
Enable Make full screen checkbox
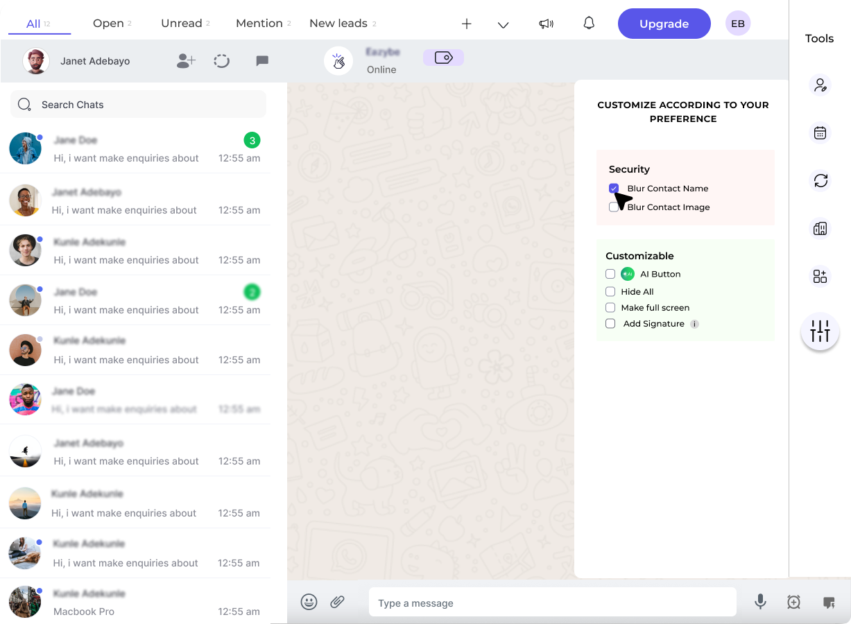point(610,308)
